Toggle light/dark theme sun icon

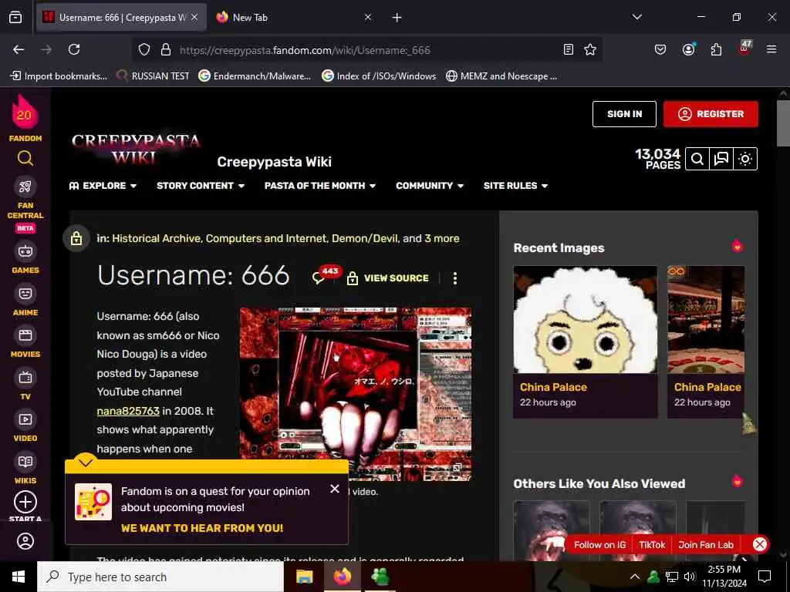(x=745, y=159)
